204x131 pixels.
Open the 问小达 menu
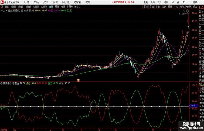(66, 2)
